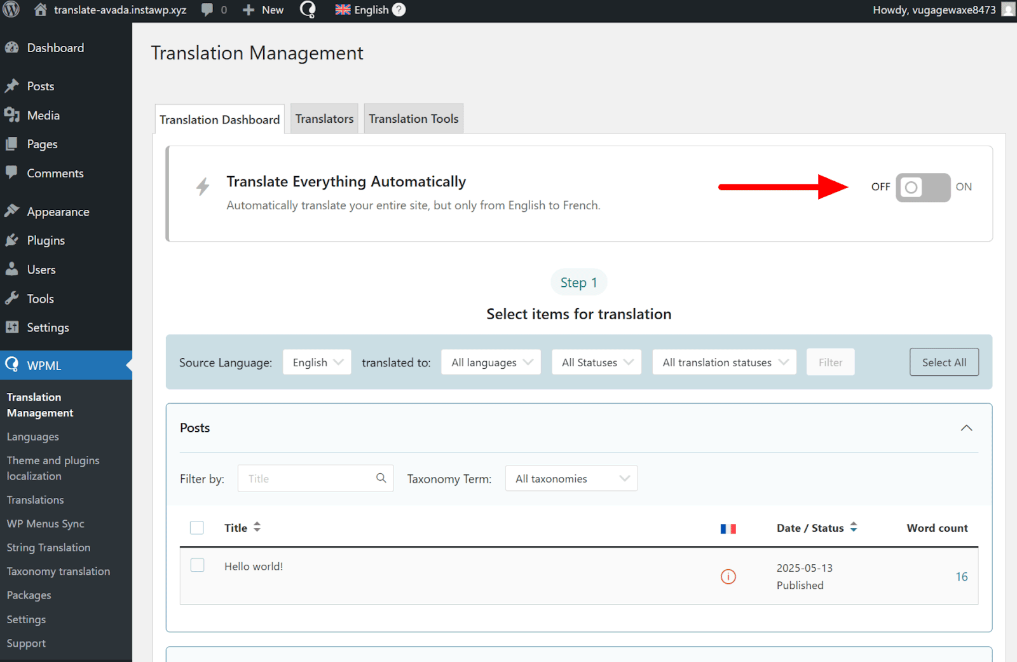Image resolution: width=1017 pixels, height=662 pixels.
Task: Click the word count 16 link
Action: [962, 577]
